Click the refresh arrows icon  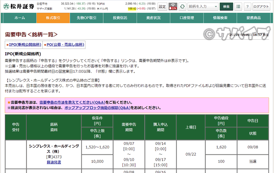tap(182, 6)
